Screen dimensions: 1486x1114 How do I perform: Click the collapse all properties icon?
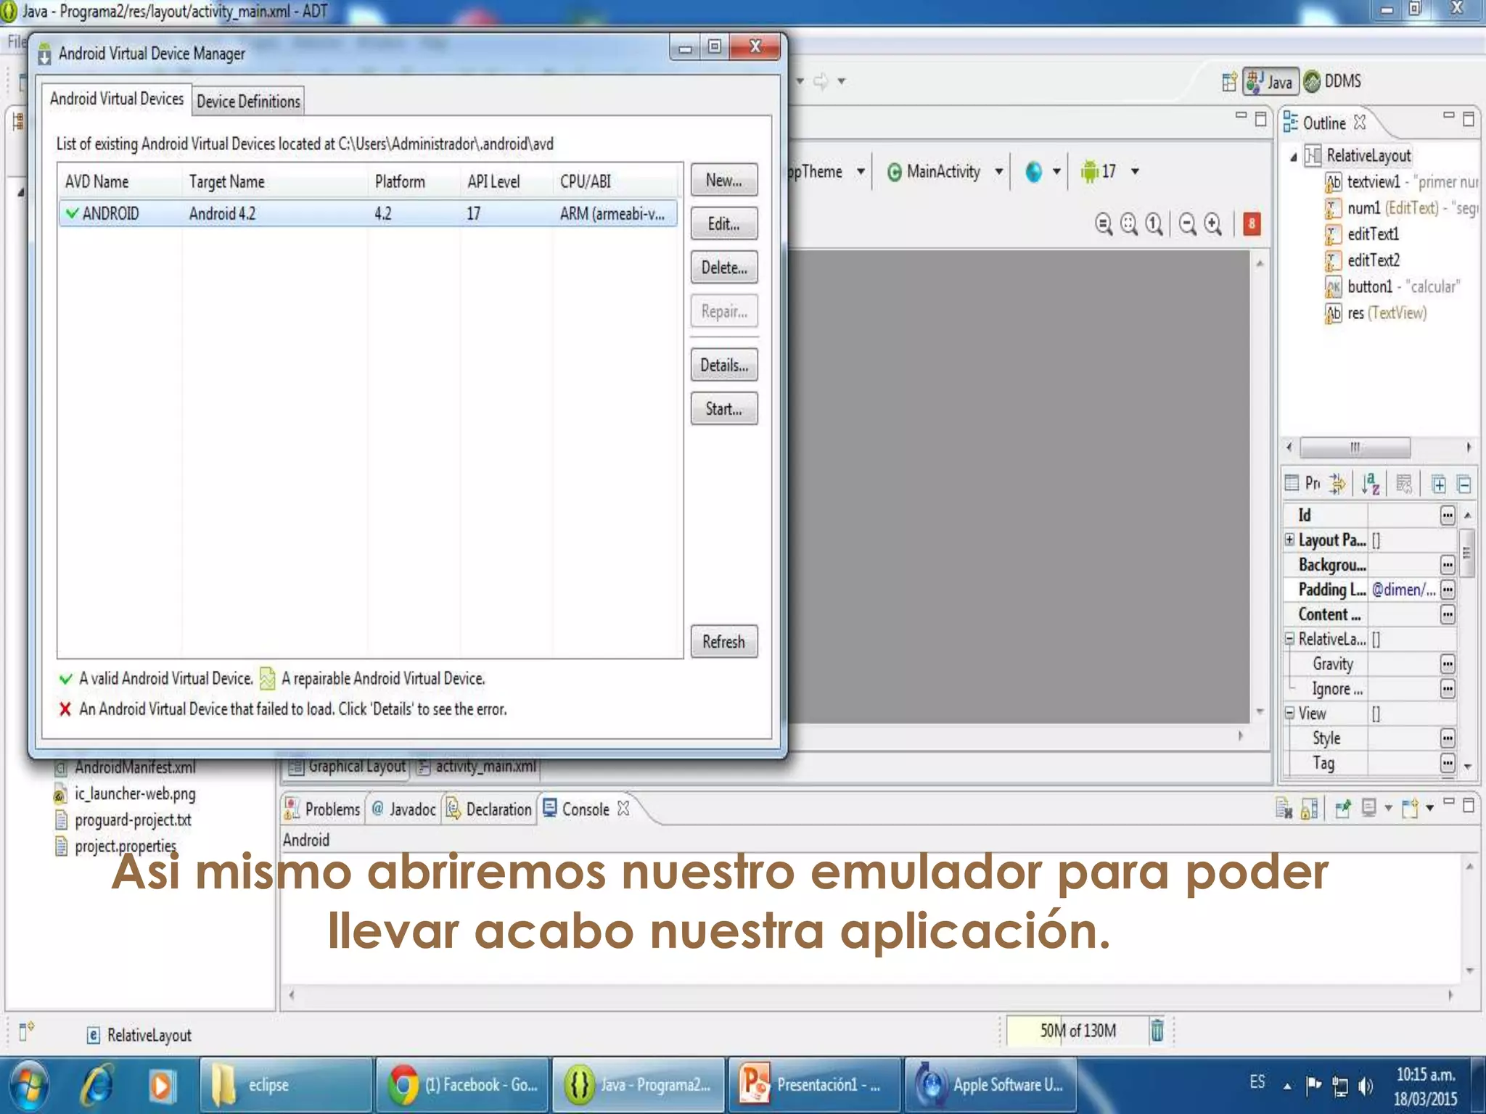tap(1464, 484)
